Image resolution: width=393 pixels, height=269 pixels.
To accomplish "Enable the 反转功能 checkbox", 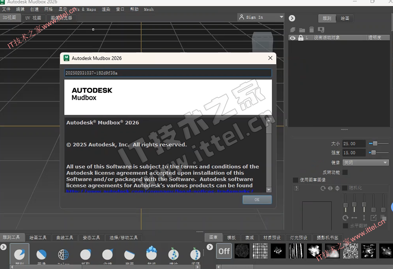I will (x=345, y=172).
